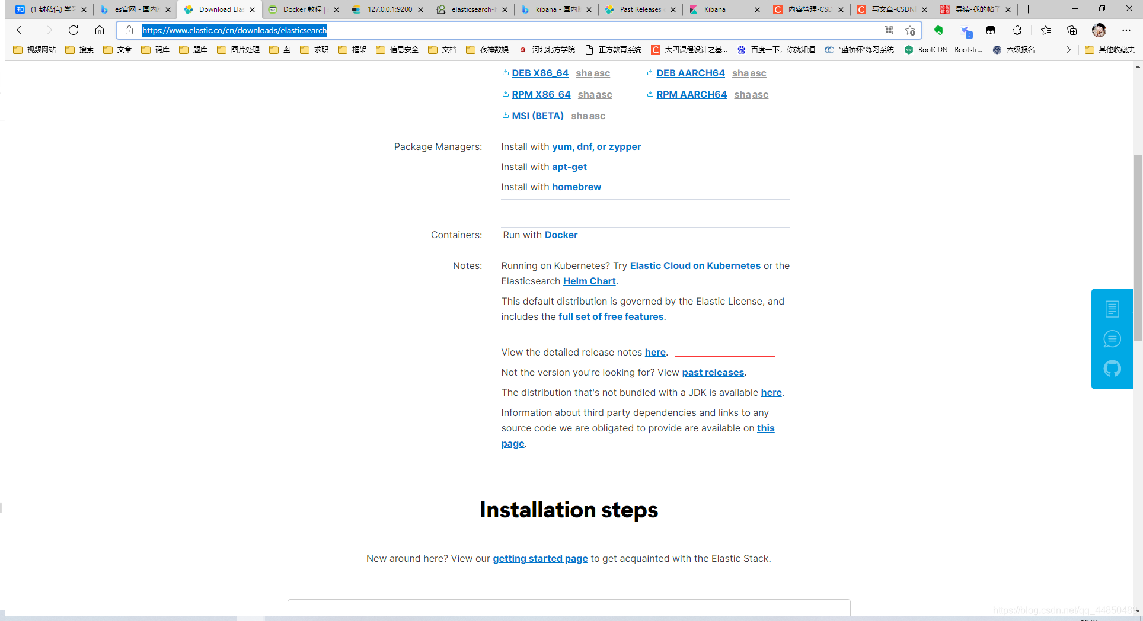View site security lock info
The height and width of the screenshot is (621, 1143).
pyautogui.click(x=129, y=30)
